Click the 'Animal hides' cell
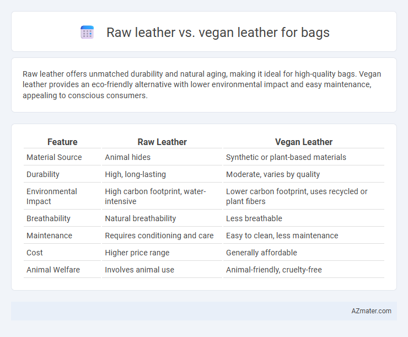408x337 pixels. pos(127,157)
